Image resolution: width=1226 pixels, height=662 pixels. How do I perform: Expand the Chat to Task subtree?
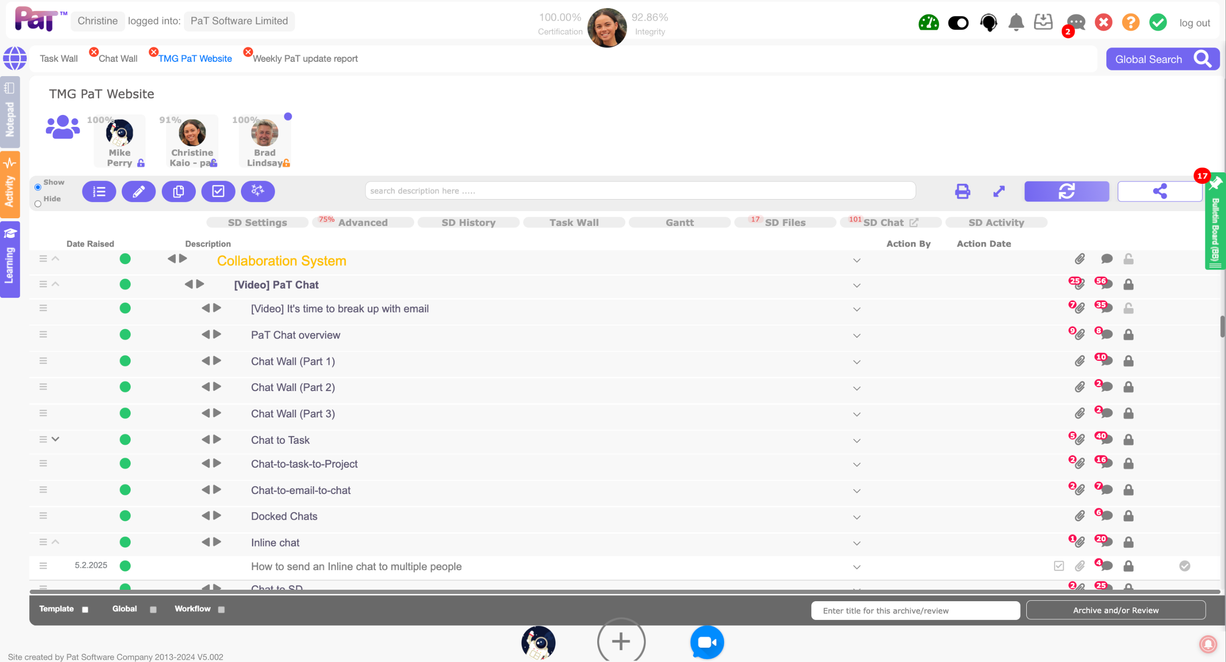pyautogui.click(x=56, y=439)
